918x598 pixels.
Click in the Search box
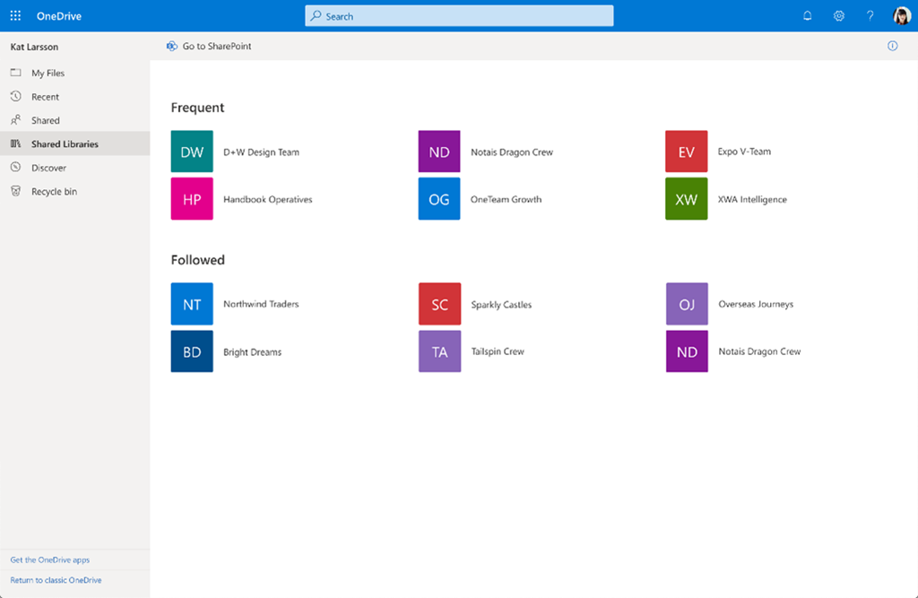[459, 16]
